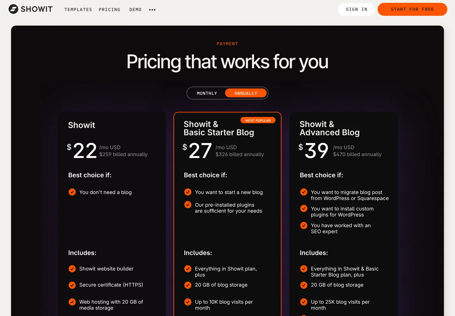Viewport: 455px width, 316px height.
Task: Open the Templates nav link
Action: coord(78,10)
